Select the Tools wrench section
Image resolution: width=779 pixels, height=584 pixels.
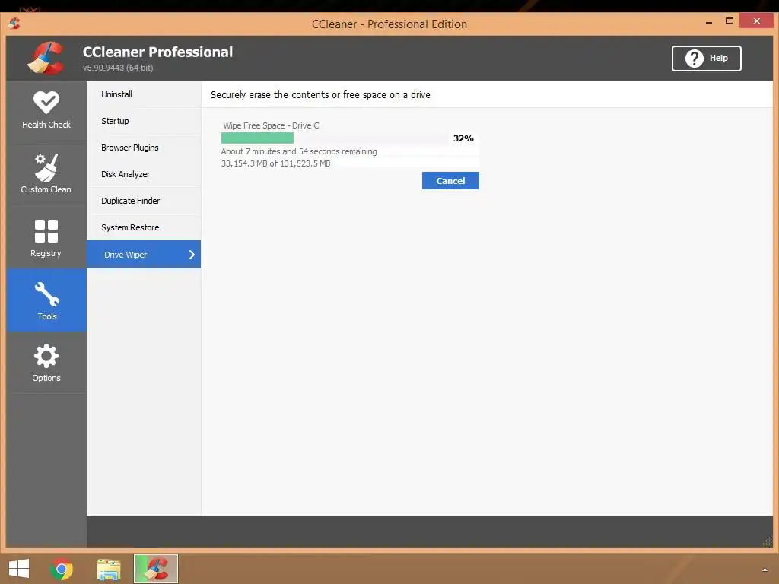(46, 300)
